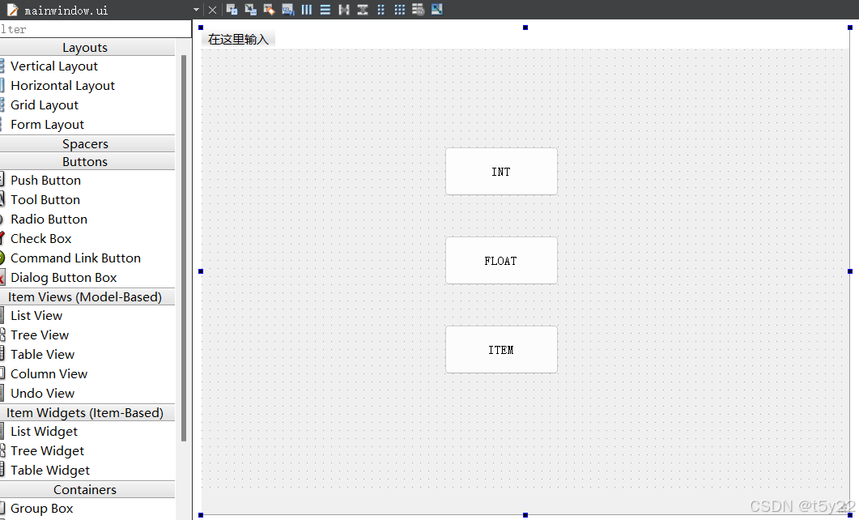
Task: Lay out in a grid
Action: 399,10
